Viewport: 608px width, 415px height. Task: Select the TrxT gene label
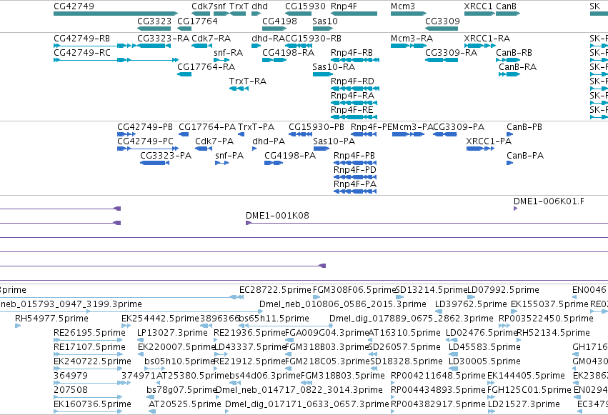point(239,6)
